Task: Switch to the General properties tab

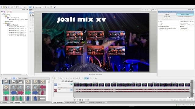Action: 167,14
